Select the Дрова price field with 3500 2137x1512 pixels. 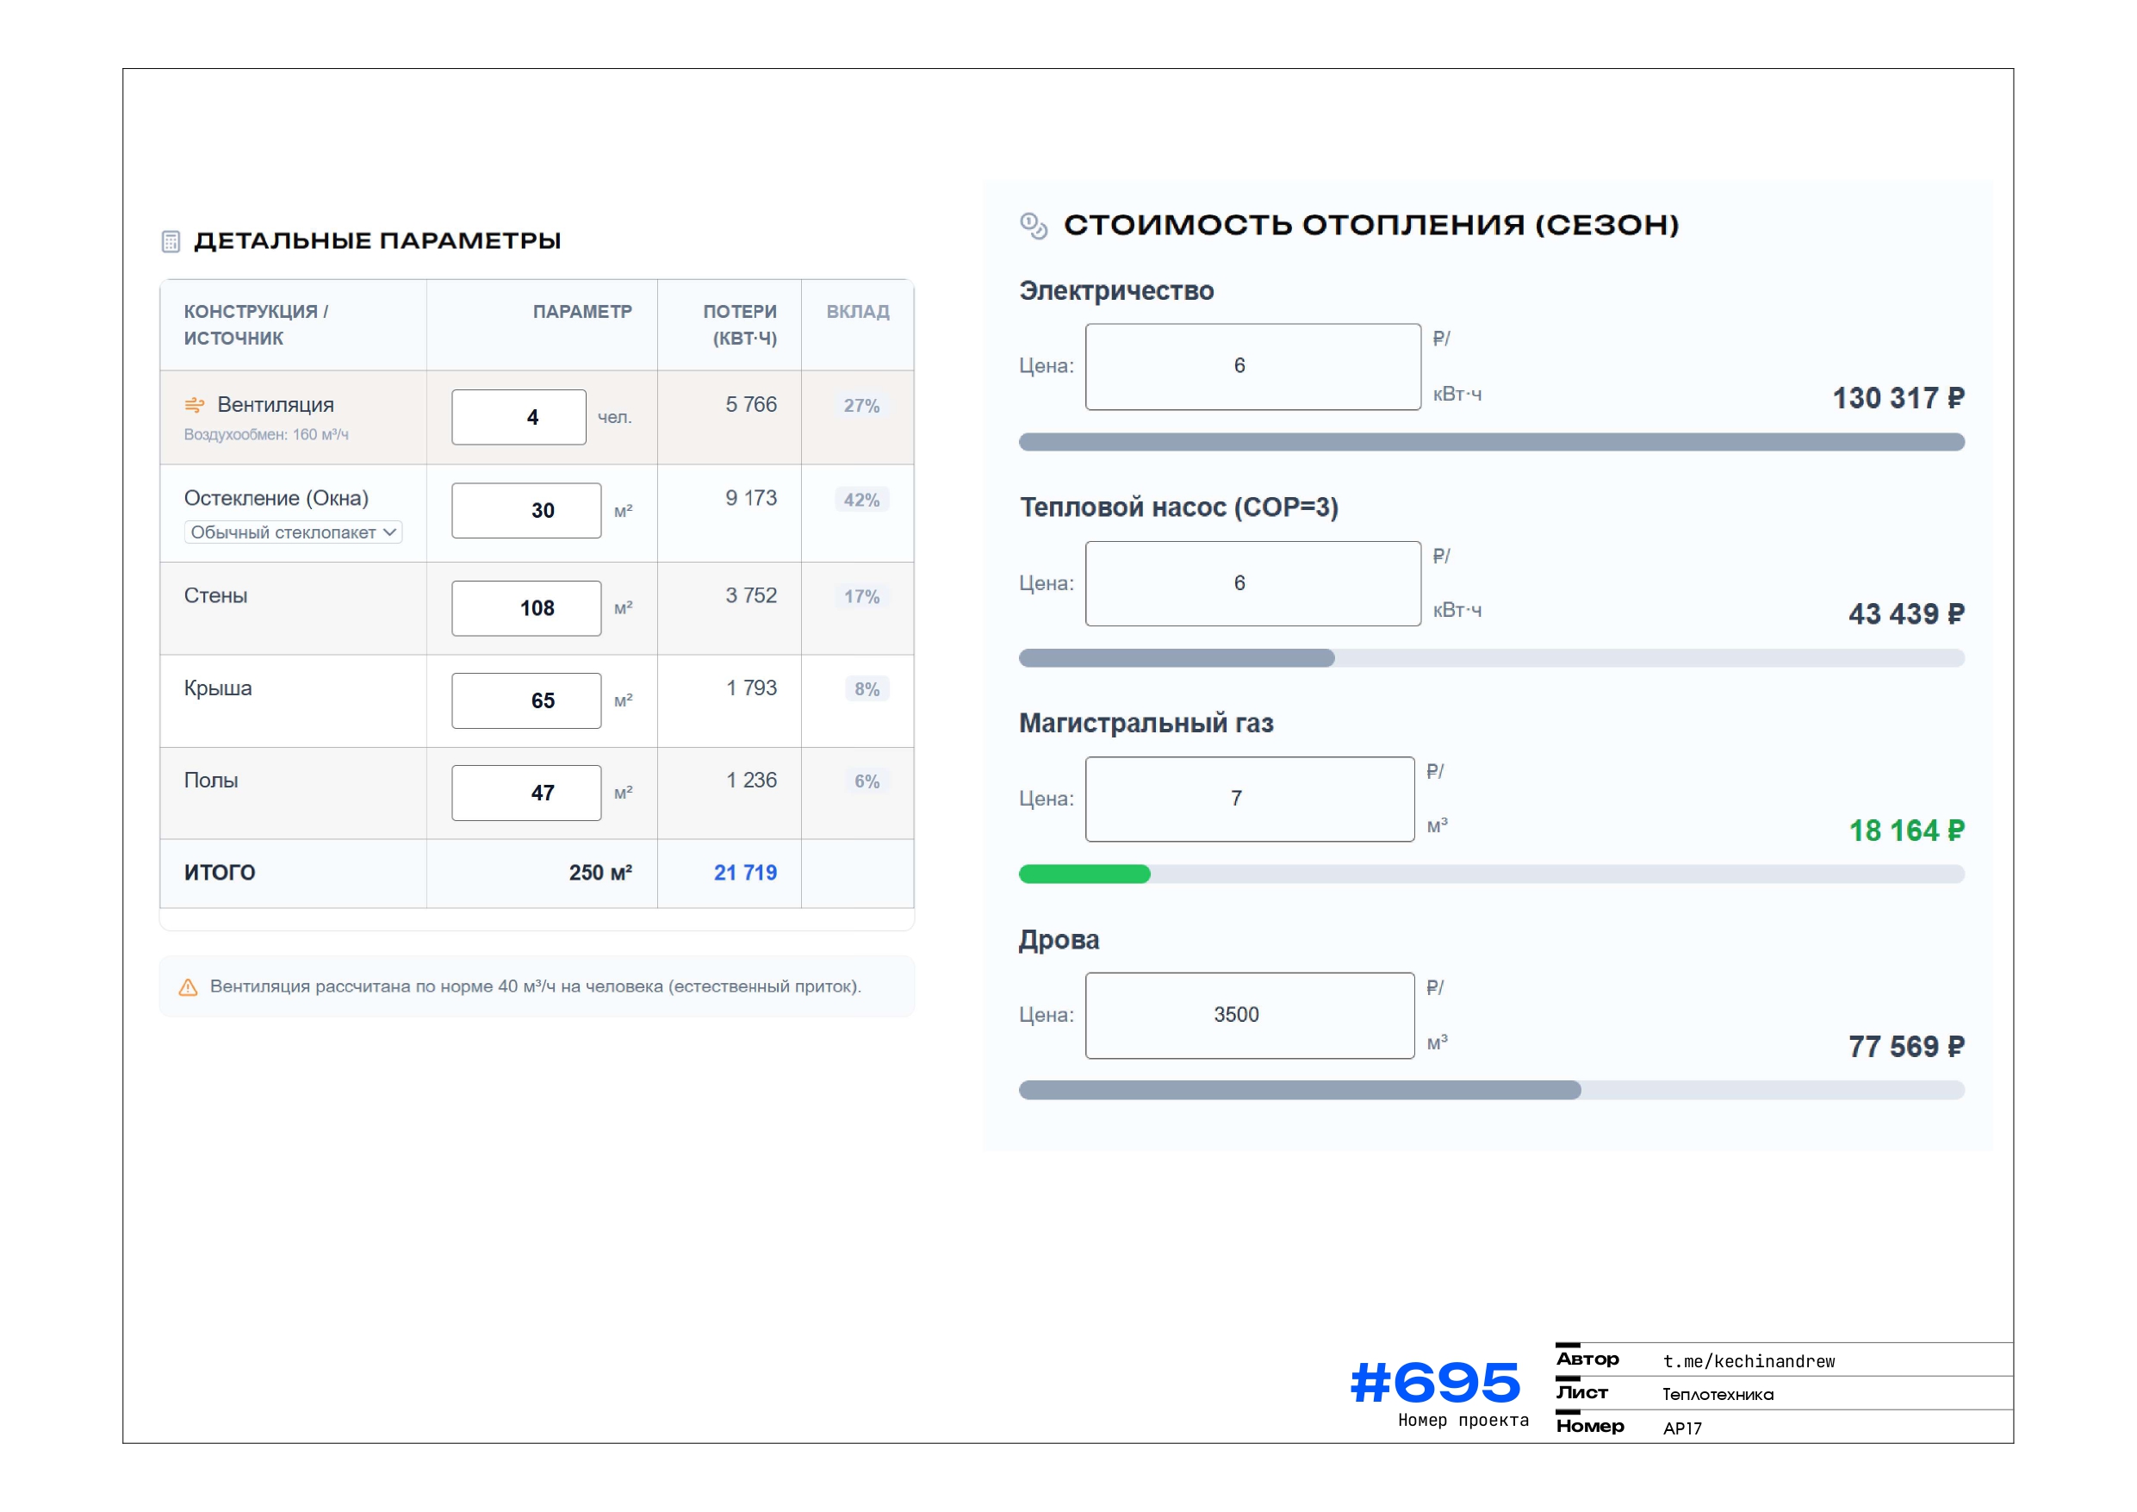[x=1249, y=1016]
